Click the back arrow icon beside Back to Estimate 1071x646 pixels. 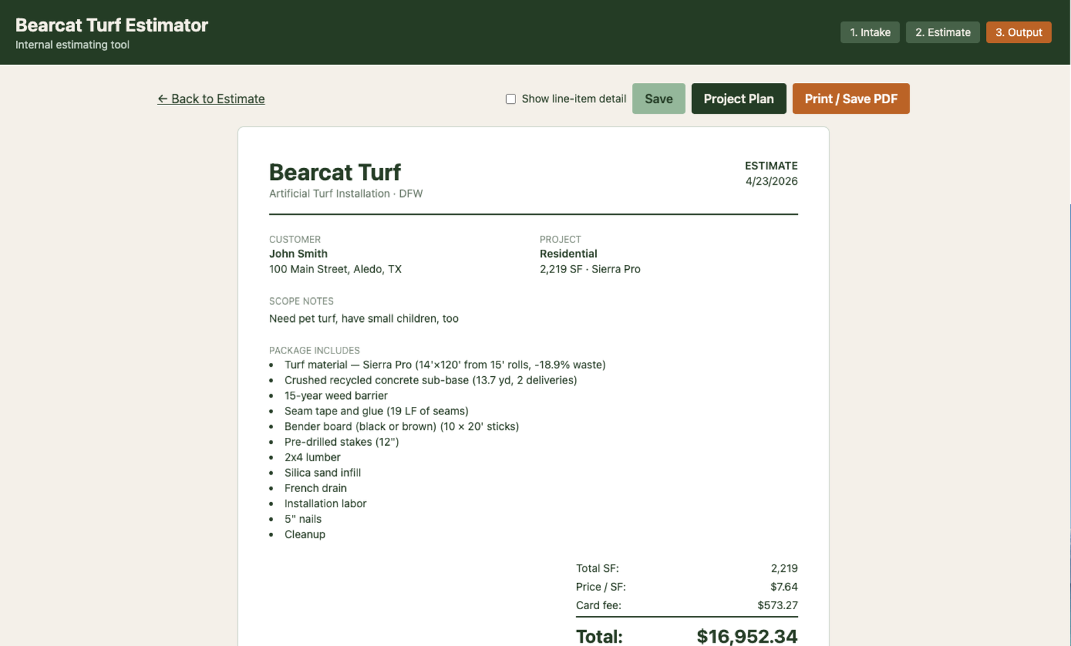163,98
